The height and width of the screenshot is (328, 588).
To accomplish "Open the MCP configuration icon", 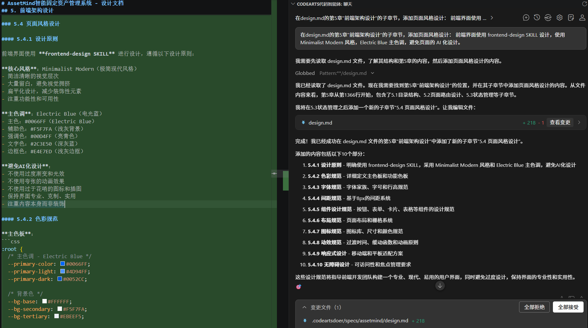I will click(x=548, y=18).
